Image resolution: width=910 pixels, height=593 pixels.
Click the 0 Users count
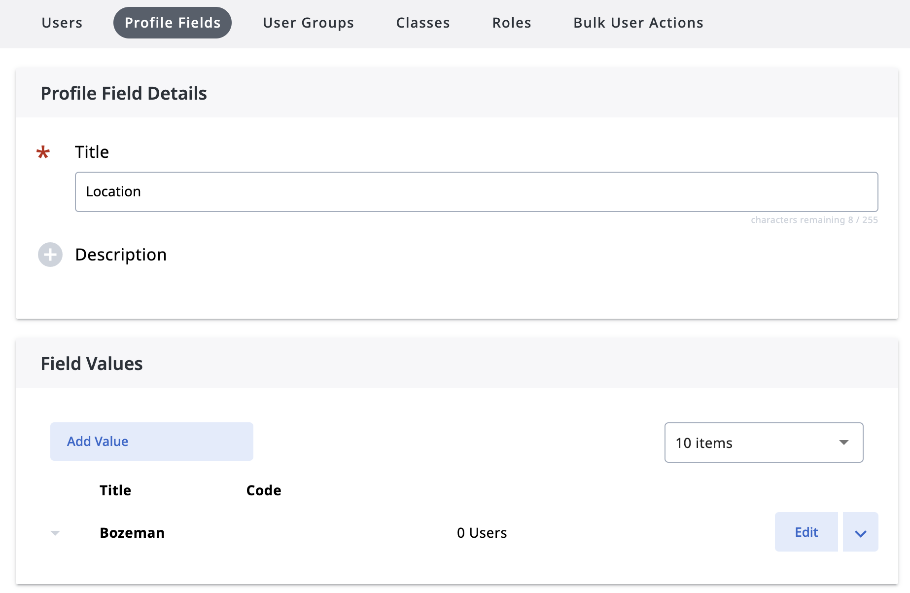pos(482,533)
